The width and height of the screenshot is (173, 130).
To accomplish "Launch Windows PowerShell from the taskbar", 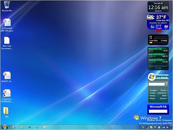I will point(37,127).
